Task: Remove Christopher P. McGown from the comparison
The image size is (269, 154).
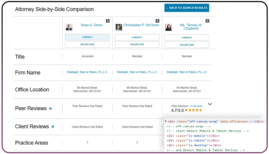Action: pyautogui.click(x=157, y=21)
